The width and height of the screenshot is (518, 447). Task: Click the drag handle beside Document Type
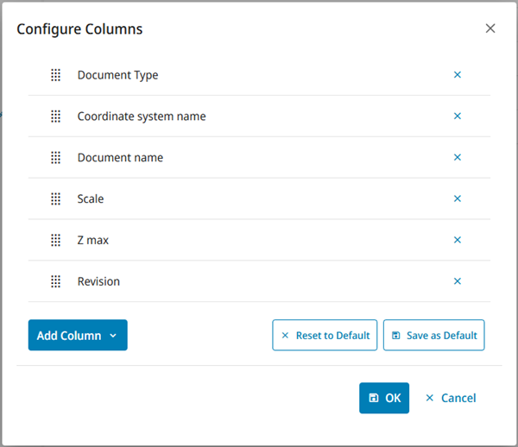55,75
